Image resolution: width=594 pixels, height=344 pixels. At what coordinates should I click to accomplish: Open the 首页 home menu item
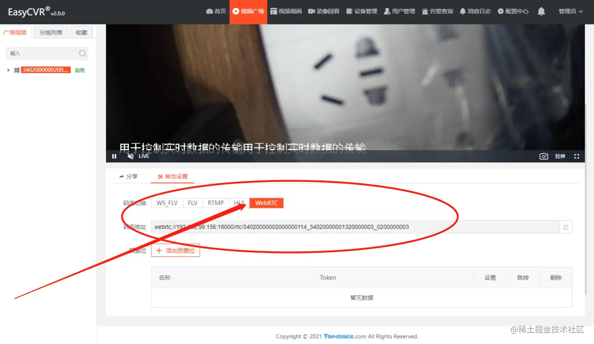click(x=216, y=11)
